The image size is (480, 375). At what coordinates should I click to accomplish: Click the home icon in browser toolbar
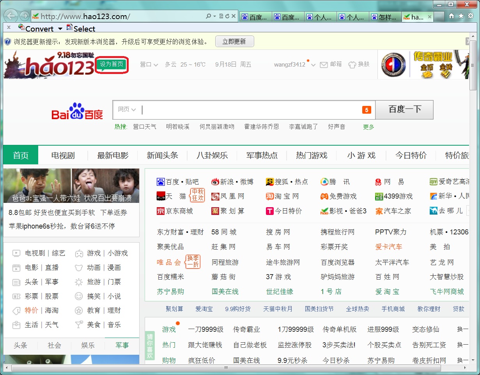(x=452, y=16)
